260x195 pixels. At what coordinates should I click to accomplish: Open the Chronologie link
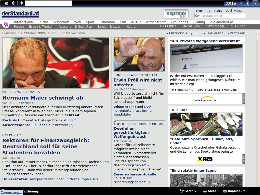point(178,33)
